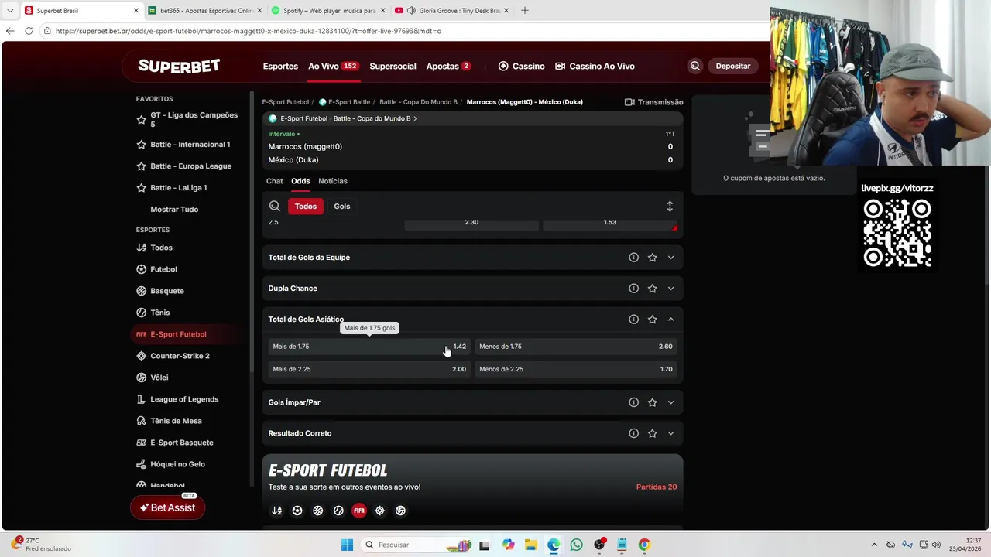Show hidden system tray icons

(874, 545)
